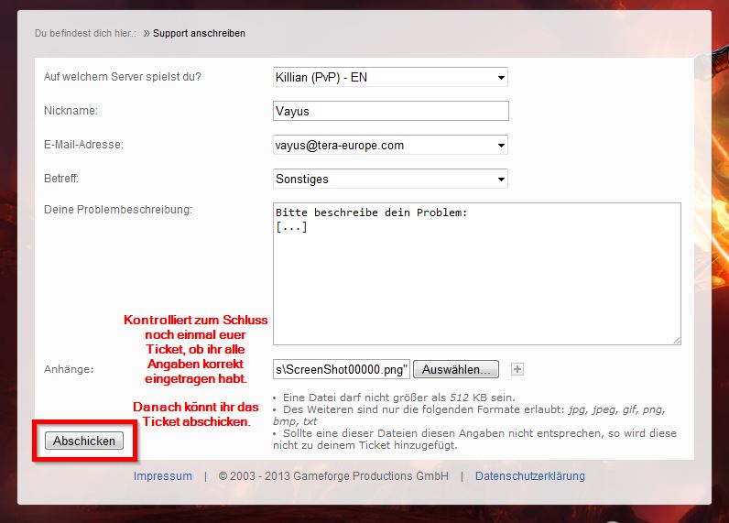Click the "Auf welchem Server spielst du?" label
Viewport: 729px width, 523px height.
[x=123, y=77]
